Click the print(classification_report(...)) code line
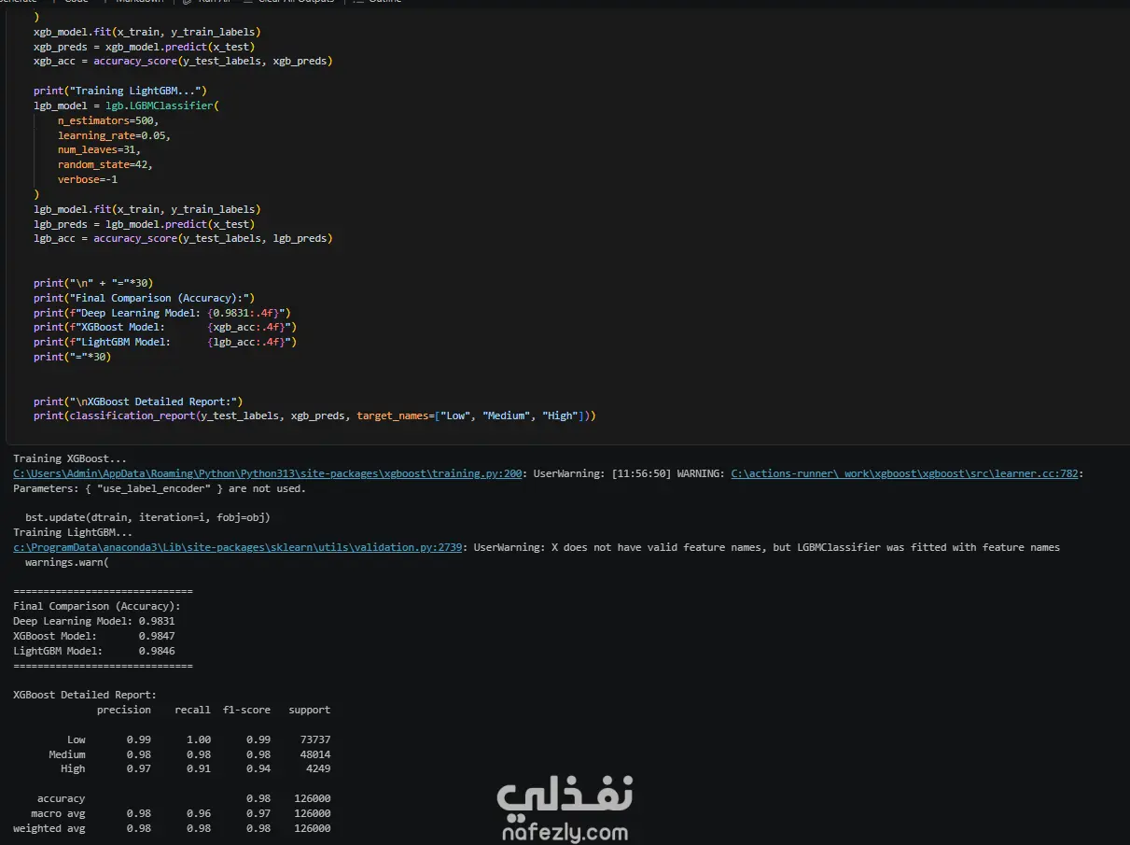Viewport: 1130px width, 845px height. coord(314,415)
